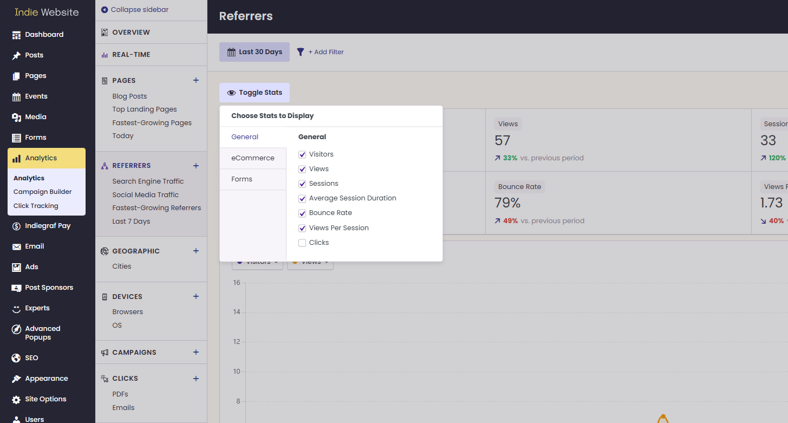788x423 pixels.
Task: Open the Search Engine Traffic link
Action: pyautogui.click(x=148, y=181)
